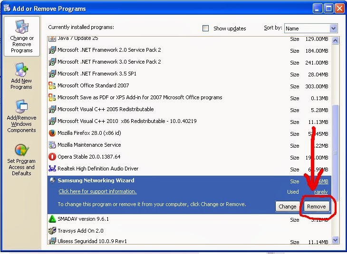The height and width of the screenshot is (254, 347).
Task: Click the 11.13MB size value
Action: pos(318,122)
